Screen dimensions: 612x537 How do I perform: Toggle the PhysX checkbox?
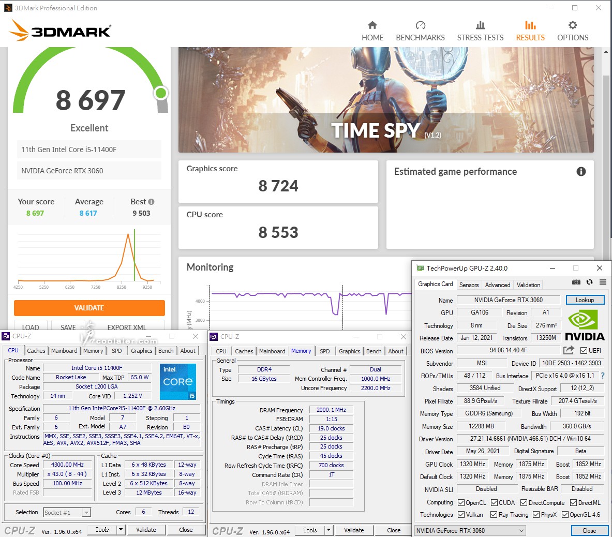tap(536, 515)
